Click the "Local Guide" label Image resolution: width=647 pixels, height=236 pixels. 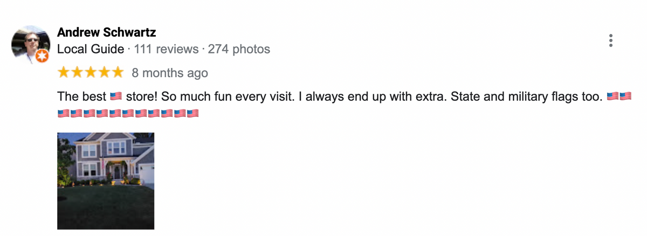(91, 50)
